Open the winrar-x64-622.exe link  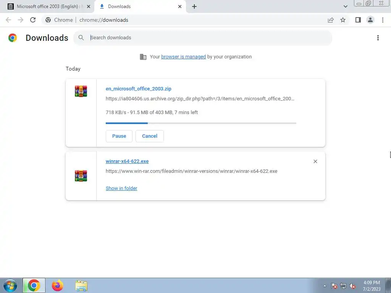(127, 161)
